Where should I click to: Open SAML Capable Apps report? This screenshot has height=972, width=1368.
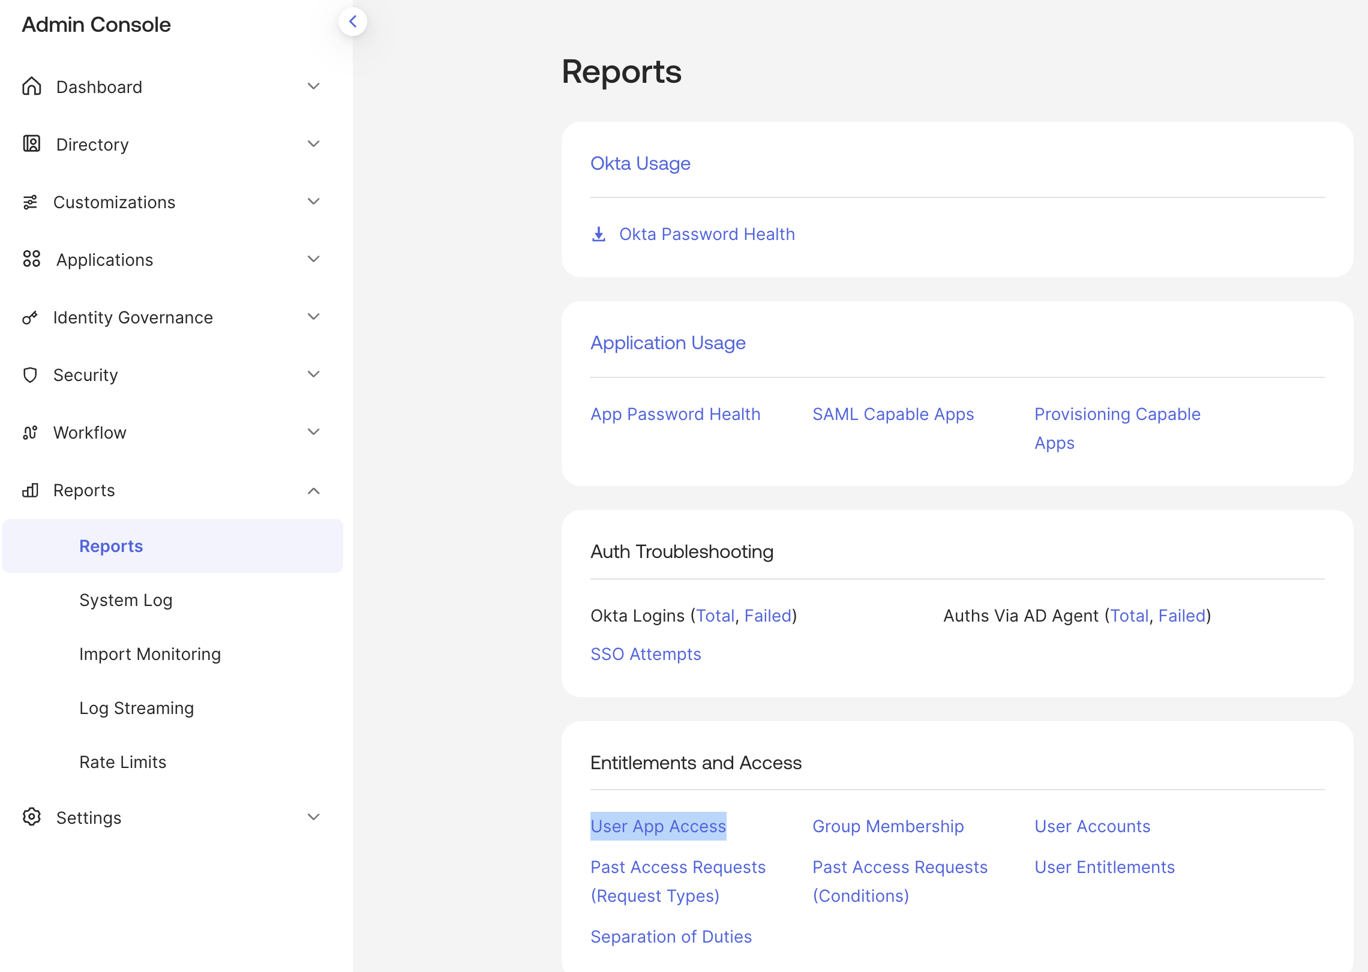tap(893, 414)
